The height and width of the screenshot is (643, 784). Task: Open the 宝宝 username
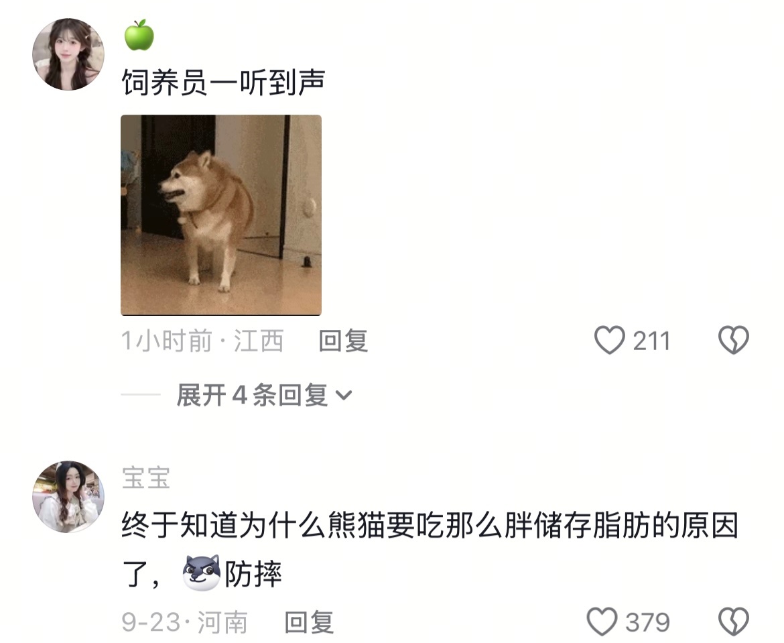[146, 478]
